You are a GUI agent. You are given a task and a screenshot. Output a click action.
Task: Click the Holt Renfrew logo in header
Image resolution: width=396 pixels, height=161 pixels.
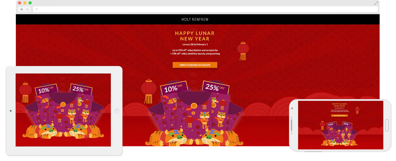click(x=195, y=19)
